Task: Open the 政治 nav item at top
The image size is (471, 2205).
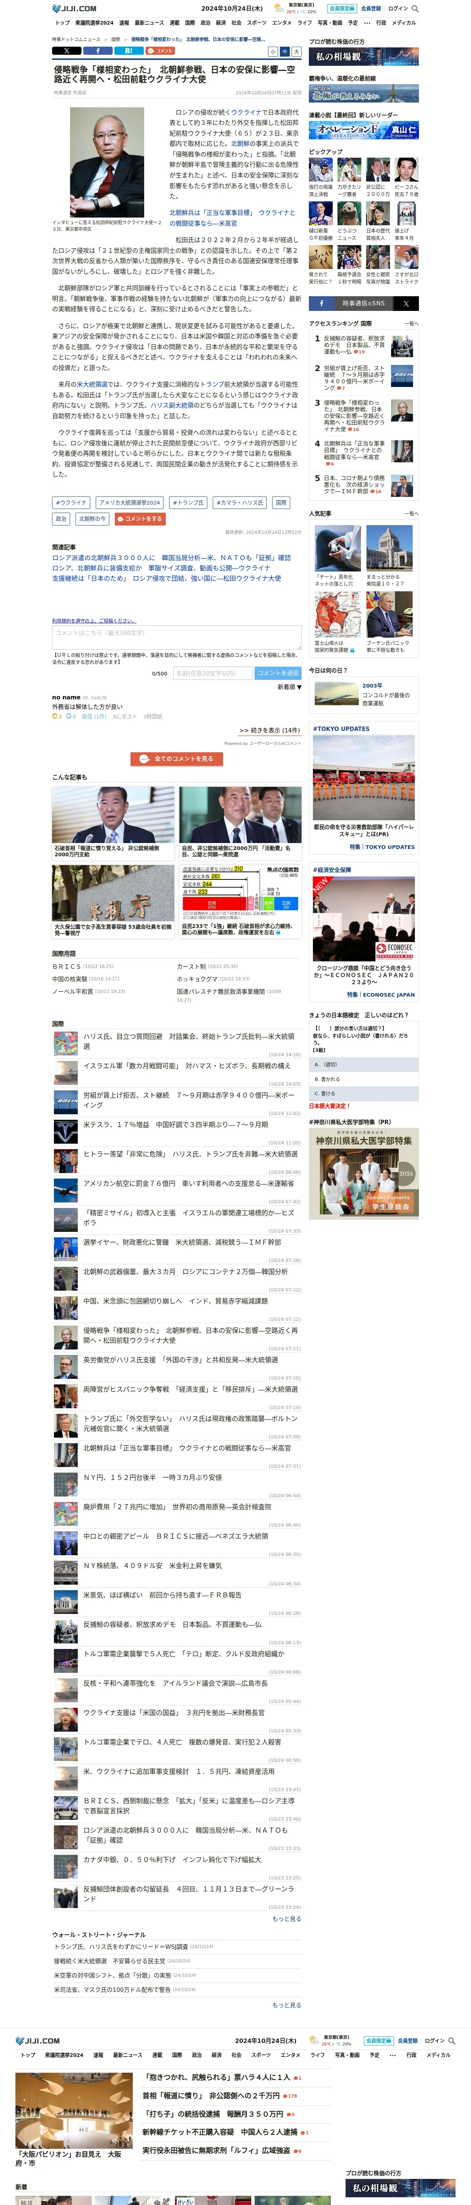Action: point(205,23)
